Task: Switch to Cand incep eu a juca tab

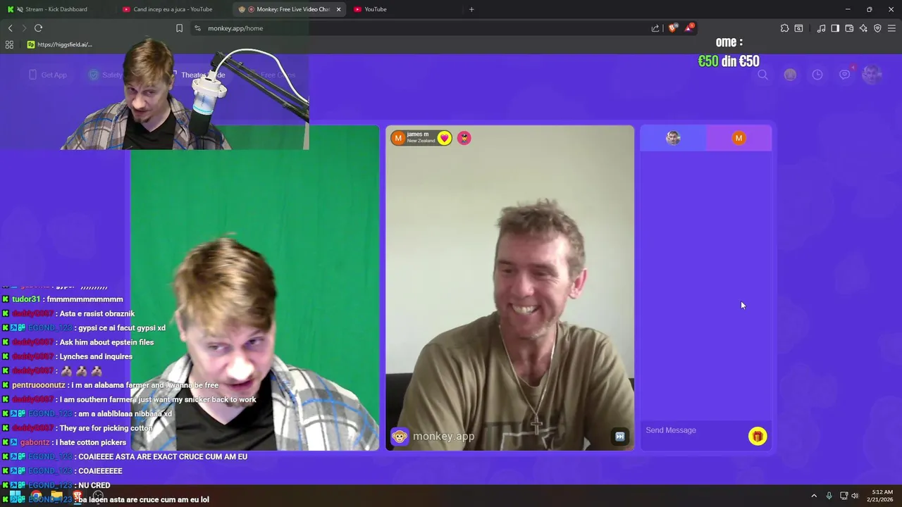Action: 173,9
